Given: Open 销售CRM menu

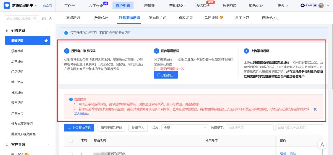Looking at the screenshot, I should pos(256,6).
